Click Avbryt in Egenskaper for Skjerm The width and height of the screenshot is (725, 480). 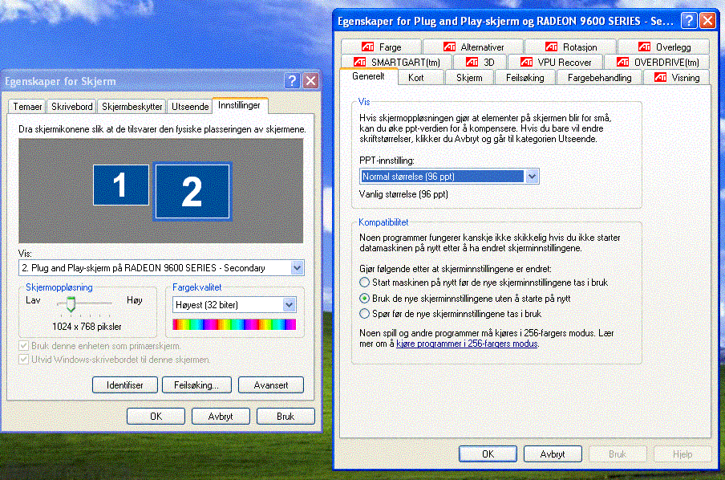click(x=221, y=416)
